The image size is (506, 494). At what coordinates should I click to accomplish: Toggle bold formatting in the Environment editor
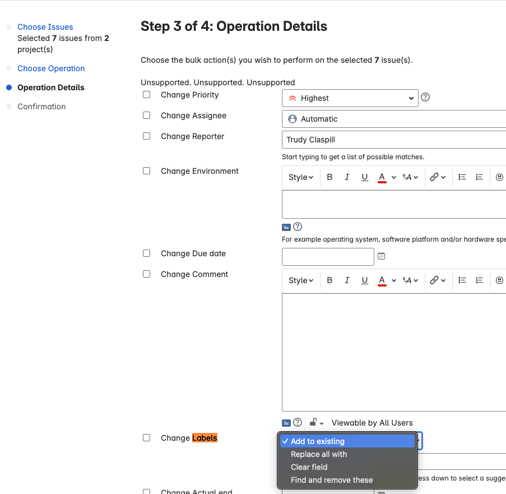(x=329, y=177)
